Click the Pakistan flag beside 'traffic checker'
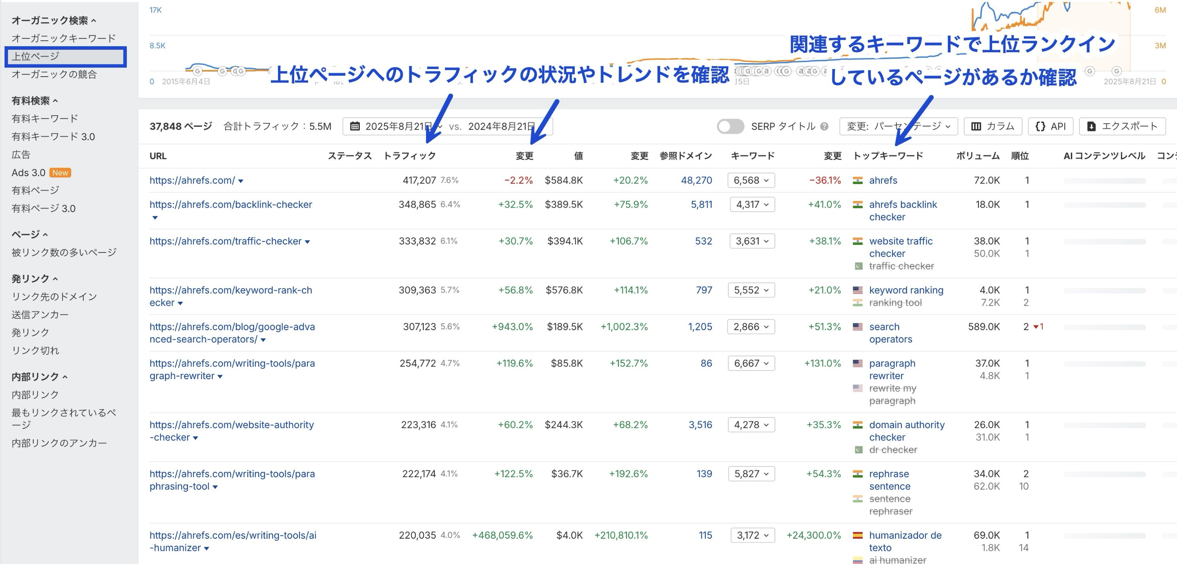Viewport: 1177px width, 564px height. tap(859, 265)
